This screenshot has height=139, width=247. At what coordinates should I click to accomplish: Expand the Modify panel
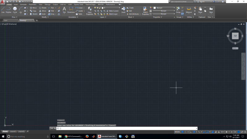click(x=45, y=17)
